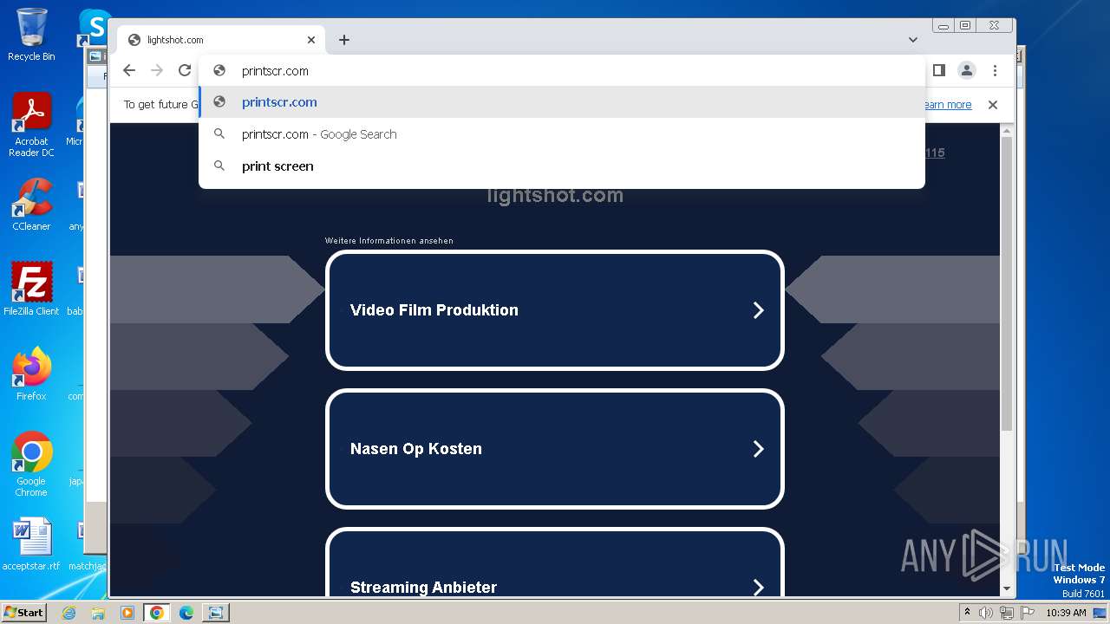The image size is (1110, 624).
Task: Click the network tray icon
Action: 1007,613
